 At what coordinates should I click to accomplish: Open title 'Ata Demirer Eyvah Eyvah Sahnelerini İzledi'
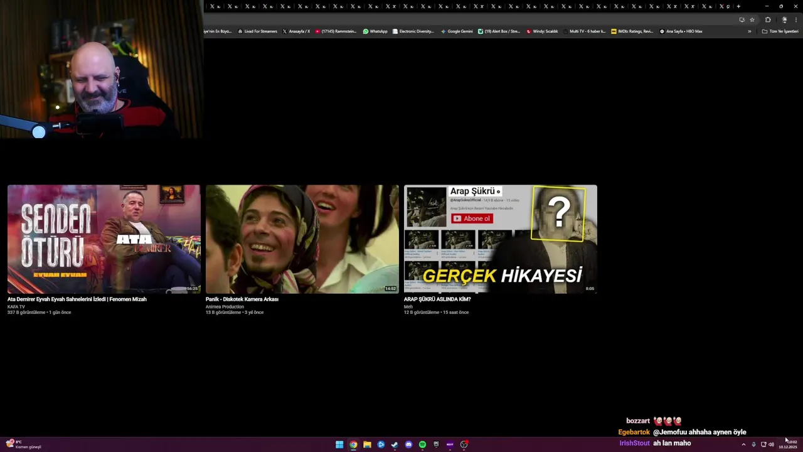tap(77, 299)
